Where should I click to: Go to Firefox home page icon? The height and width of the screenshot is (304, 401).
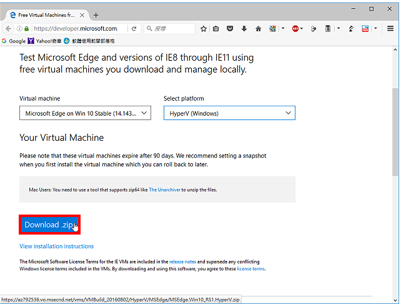pyautogui.click(x=259, y=29)
